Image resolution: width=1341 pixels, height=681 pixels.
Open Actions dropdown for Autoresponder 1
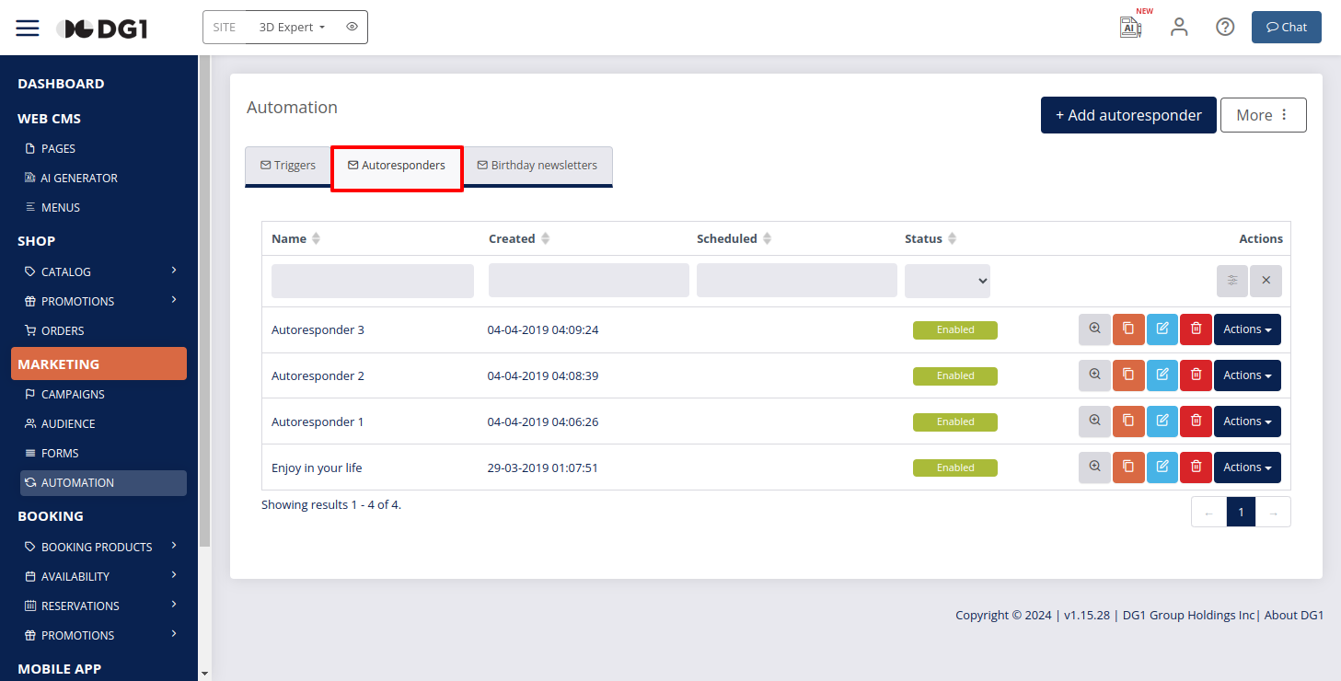pos(1247,421)
